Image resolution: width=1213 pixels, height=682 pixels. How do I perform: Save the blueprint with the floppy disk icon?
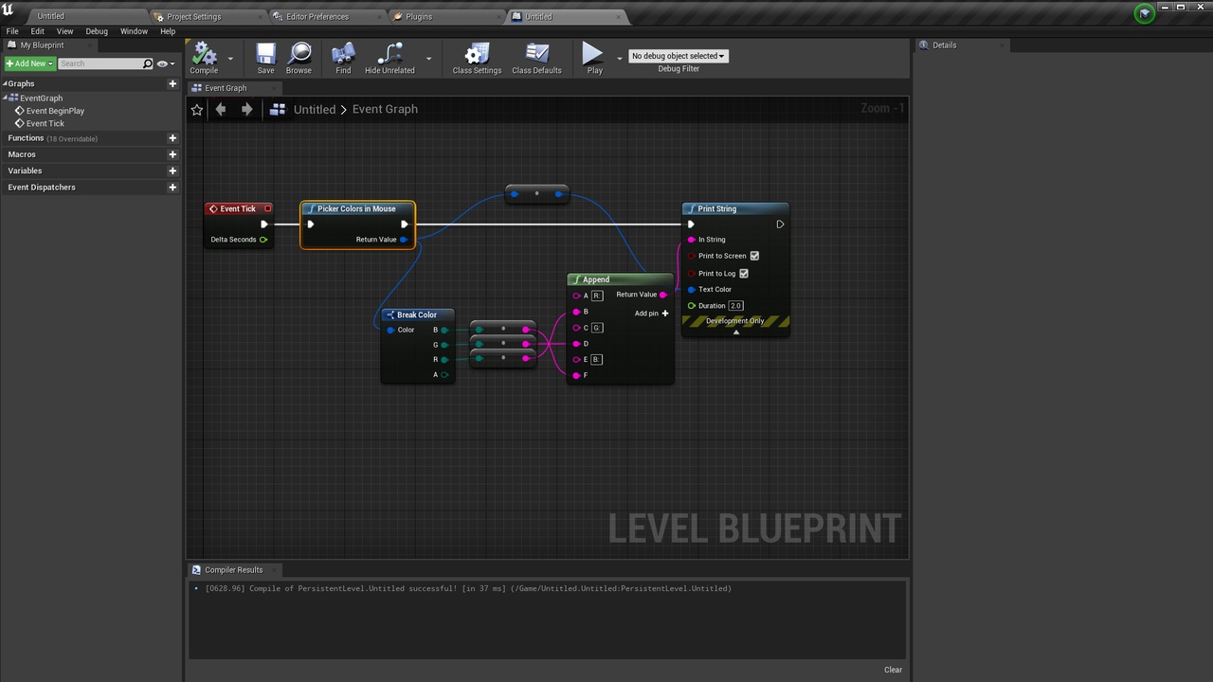(x=265, y=57)
